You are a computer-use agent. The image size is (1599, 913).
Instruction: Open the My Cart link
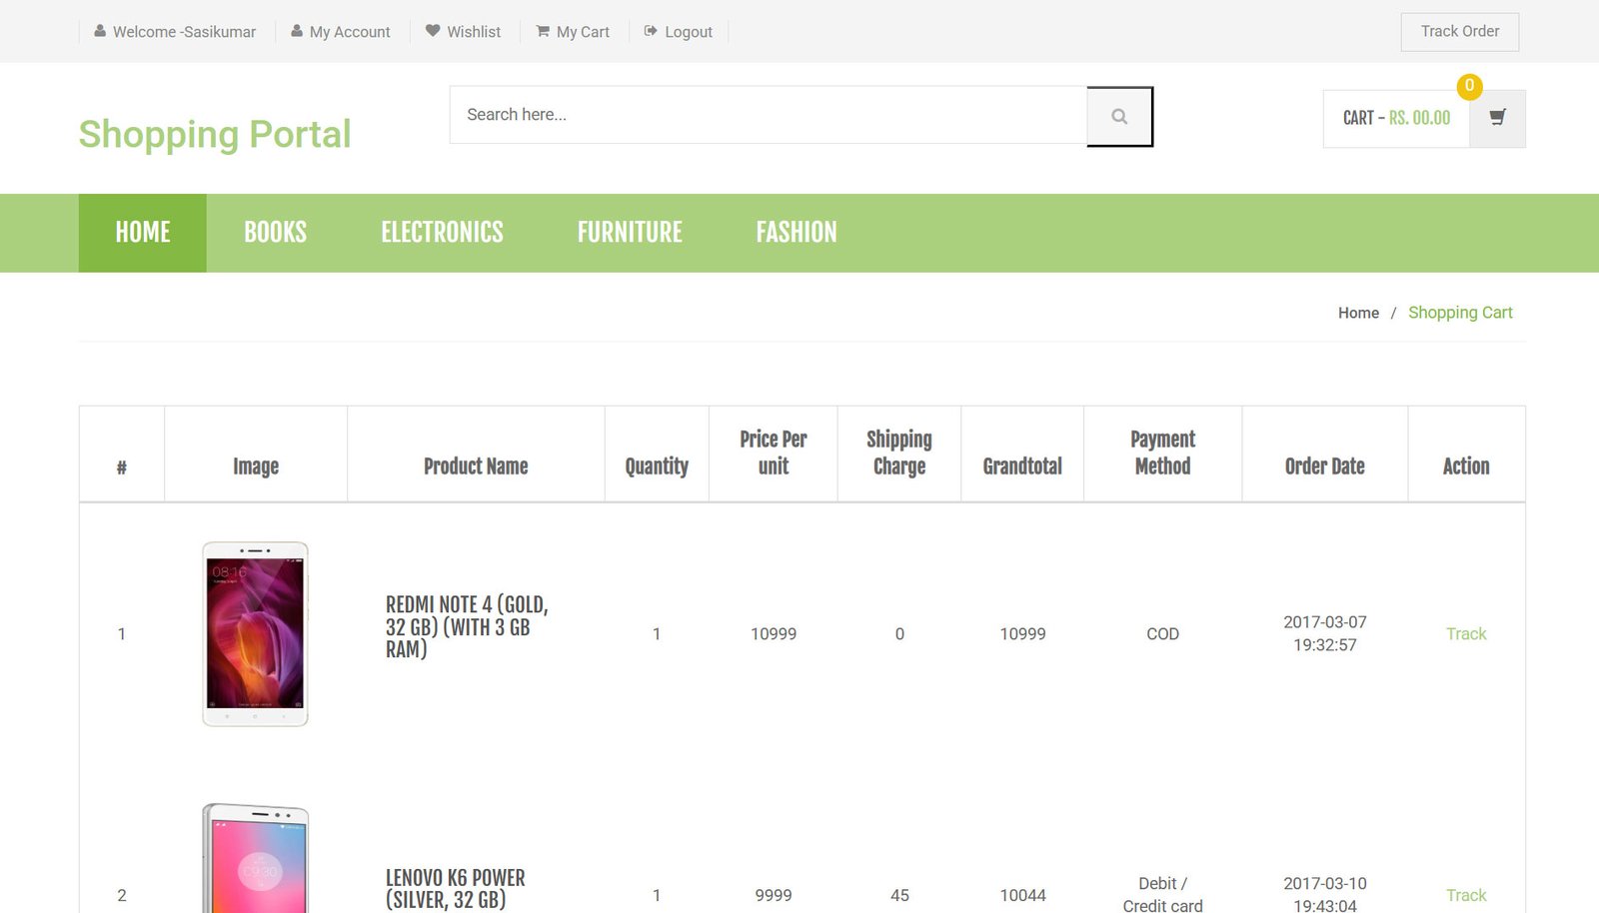pos(583,32)
